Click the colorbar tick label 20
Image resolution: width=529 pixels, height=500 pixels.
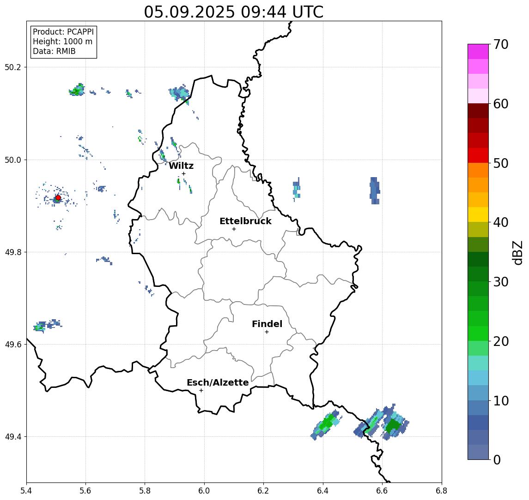(x=501, y=341)
